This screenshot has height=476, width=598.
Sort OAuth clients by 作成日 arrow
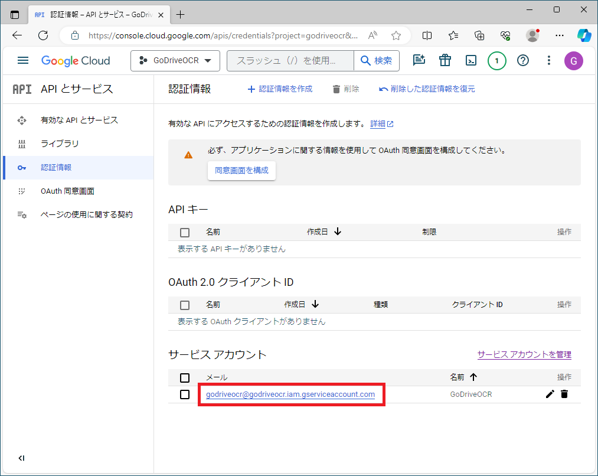(315, 304)
